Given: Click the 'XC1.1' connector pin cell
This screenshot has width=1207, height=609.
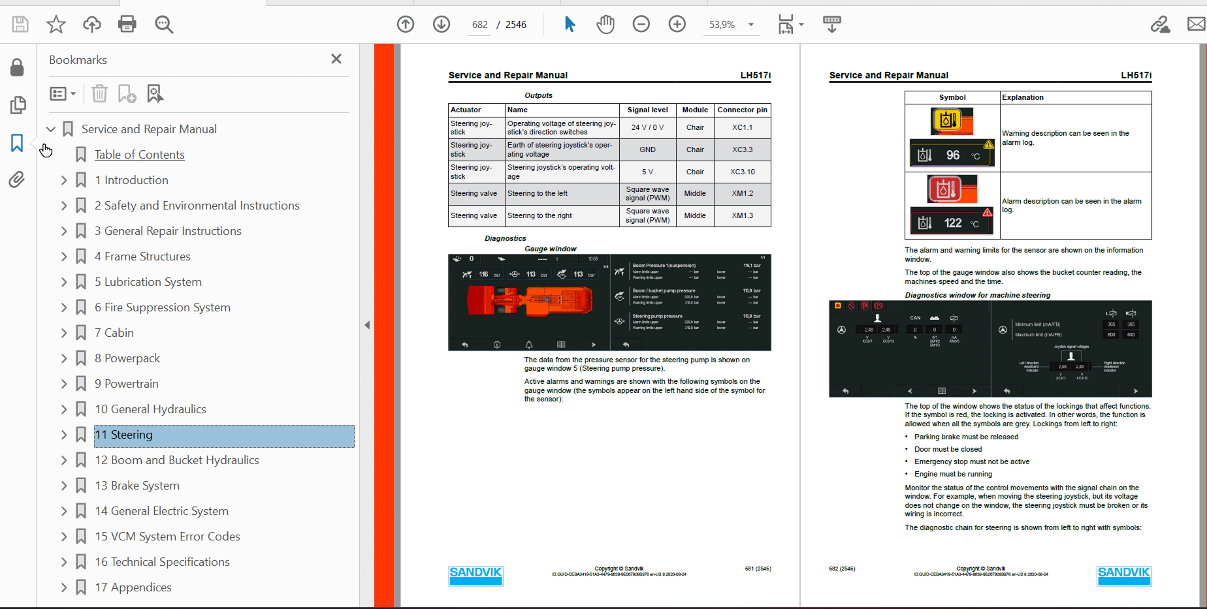Looking at the screenshot, I should [x=743, y=128].
